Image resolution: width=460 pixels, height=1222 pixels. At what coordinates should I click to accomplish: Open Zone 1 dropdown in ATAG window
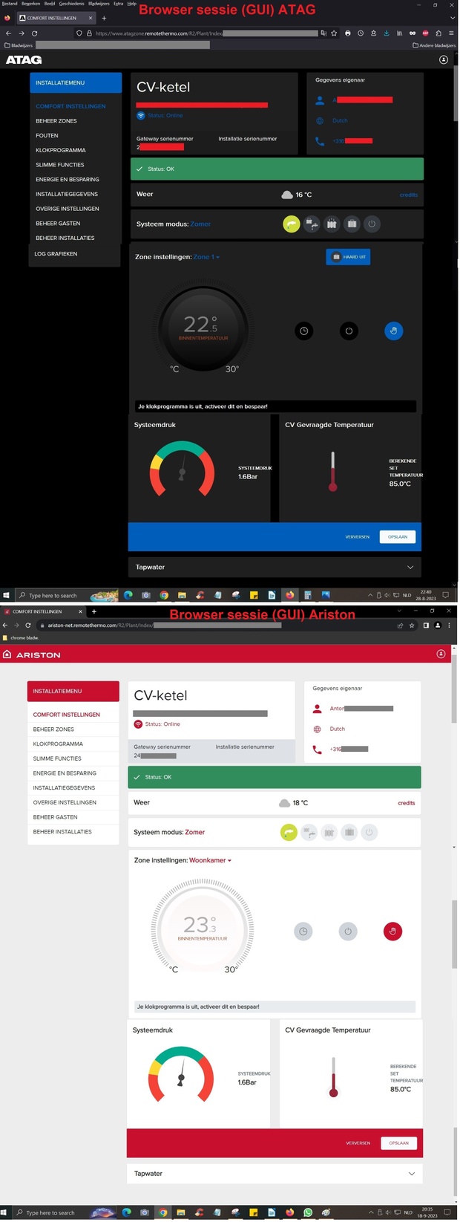click(x=206, y=257)
